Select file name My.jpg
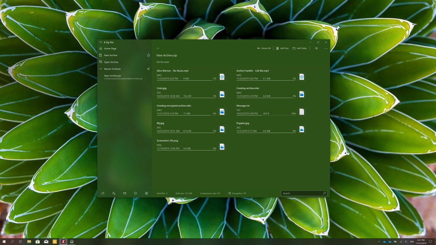Image resolution: width=436 pixels, height=245 pixels. coord(161,123)
